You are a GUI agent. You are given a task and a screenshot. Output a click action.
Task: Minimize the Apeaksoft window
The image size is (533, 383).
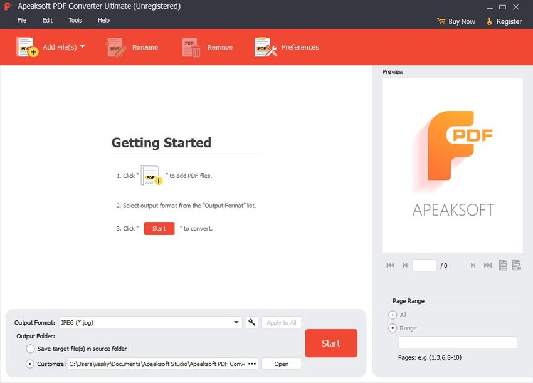(x=490, y=7)
